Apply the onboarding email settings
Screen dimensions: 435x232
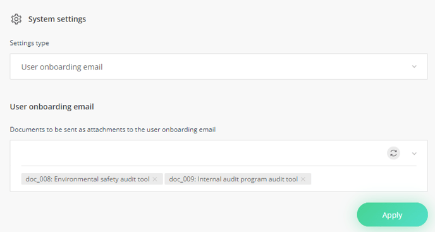(x=392, y=214)
